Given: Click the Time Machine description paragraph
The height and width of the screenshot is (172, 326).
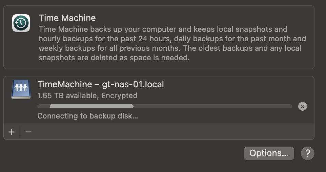Looking at the screenshot, I should click(x=172, y=43).
